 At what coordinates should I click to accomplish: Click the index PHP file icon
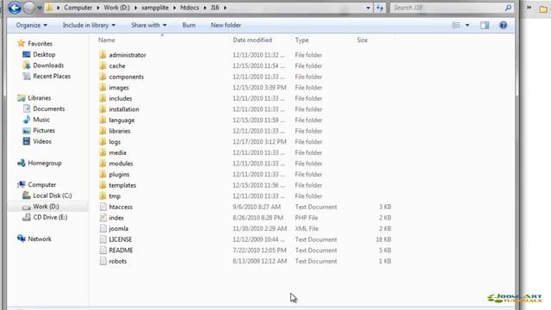coord(102,218)
